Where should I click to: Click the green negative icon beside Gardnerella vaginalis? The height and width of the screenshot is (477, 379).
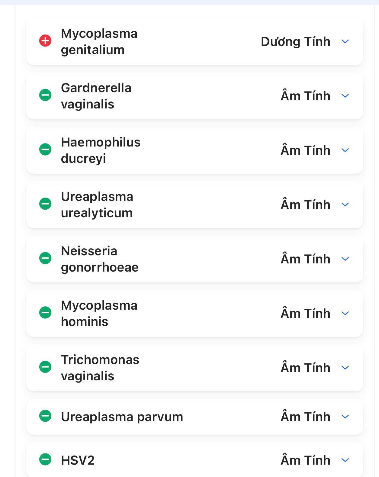point(45,95)
